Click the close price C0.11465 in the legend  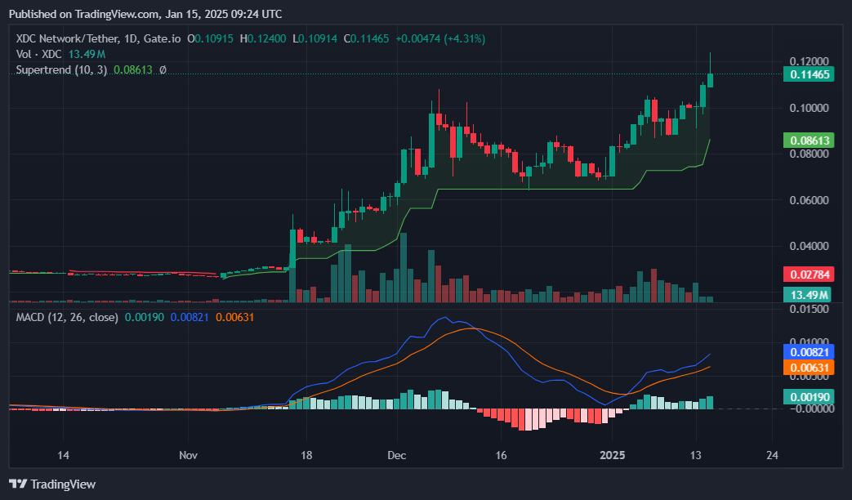tap(366, 38)
